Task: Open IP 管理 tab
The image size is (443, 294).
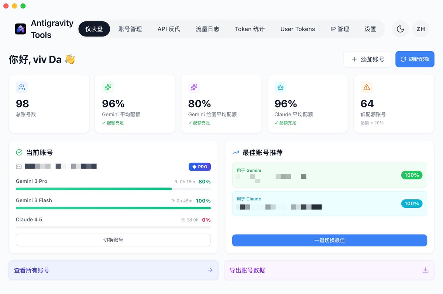Action: 340,29
